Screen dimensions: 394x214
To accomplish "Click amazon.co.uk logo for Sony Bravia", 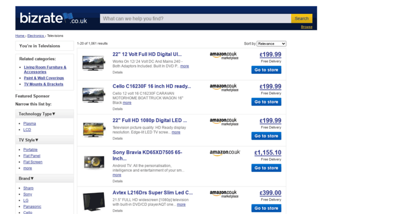I will 225,153.
